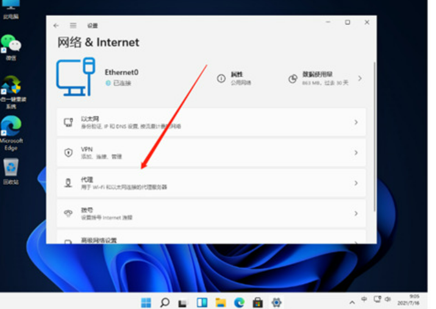Open taskbar Search magnifier
436x309 pixels.
coord(165,302)
